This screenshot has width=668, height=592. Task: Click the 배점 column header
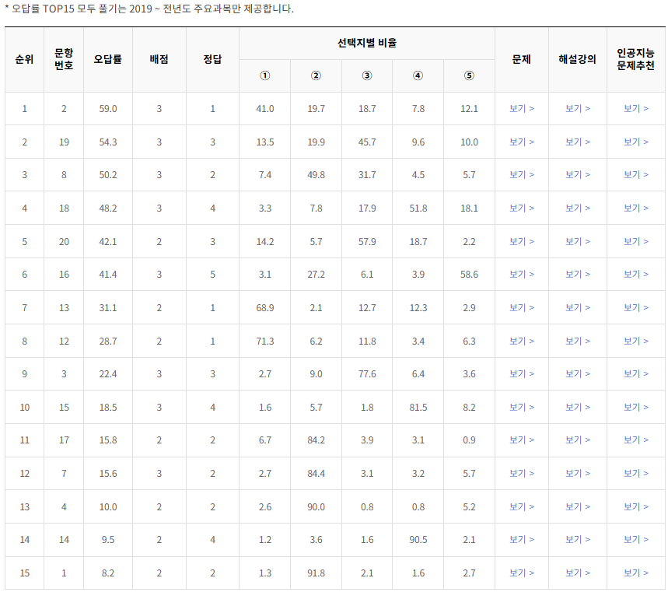tap(159, 58)
